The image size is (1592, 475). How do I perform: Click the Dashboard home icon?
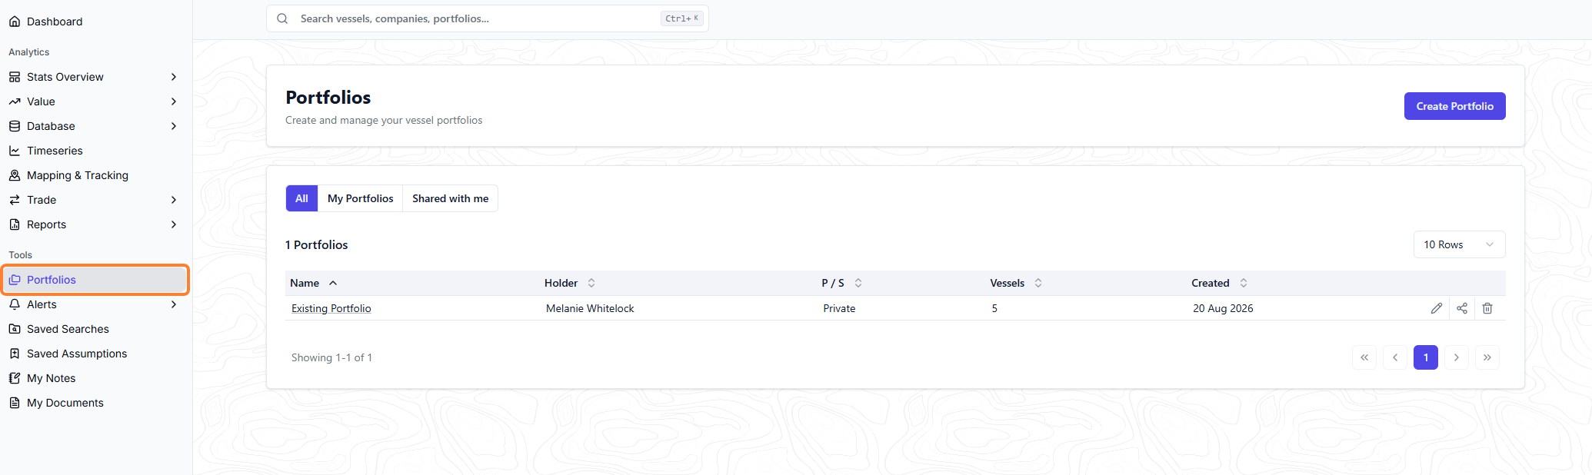(x=15, y=22)
